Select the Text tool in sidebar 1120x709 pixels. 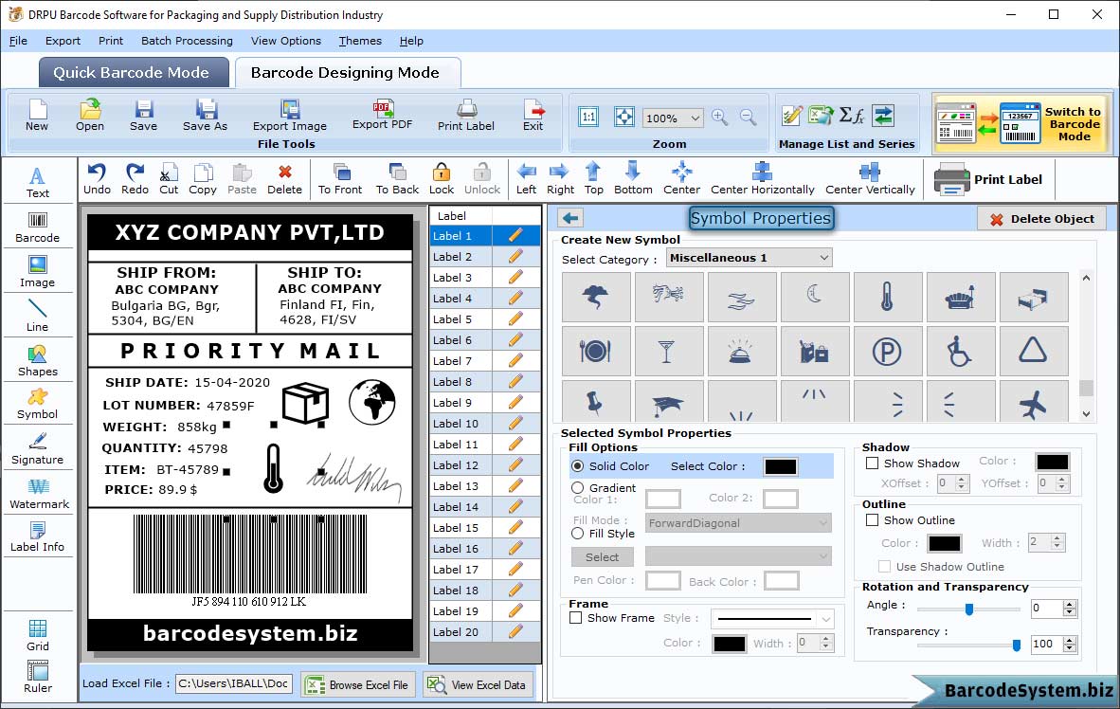(x=37, y=182)
